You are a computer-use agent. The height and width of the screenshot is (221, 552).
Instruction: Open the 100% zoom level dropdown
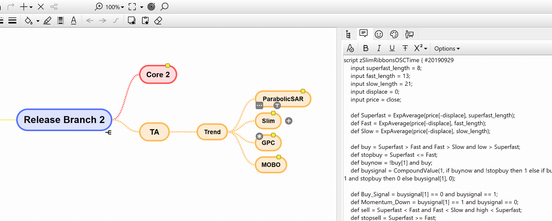click(x=114, y=7)
